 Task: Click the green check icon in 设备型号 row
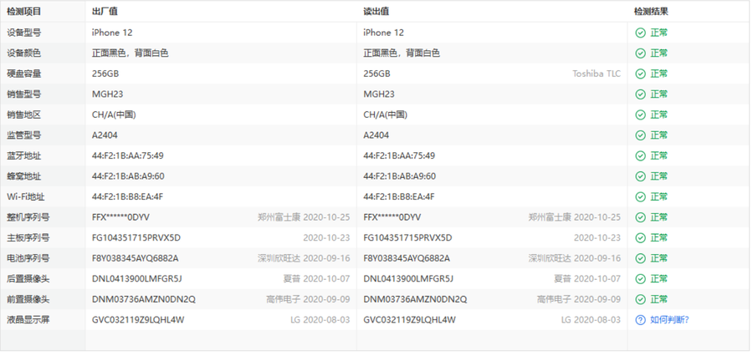640,33
